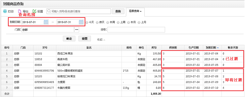
Task: Select row with 牛腩方便面
Action: [122, 88]
